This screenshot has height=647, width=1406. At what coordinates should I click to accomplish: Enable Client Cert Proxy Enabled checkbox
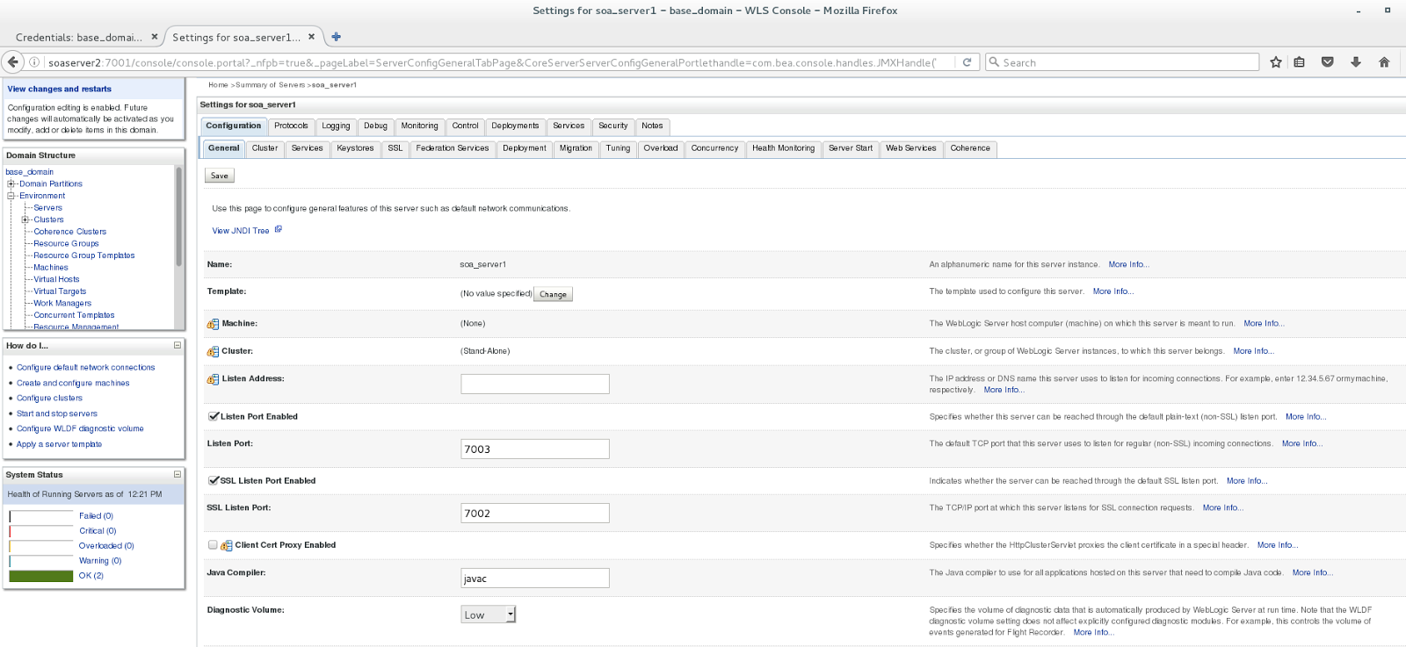213,544
